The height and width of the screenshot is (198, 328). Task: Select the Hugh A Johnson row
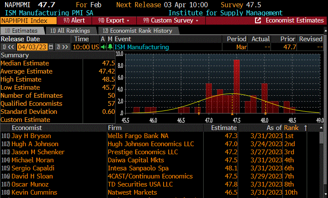pos(153,144)
